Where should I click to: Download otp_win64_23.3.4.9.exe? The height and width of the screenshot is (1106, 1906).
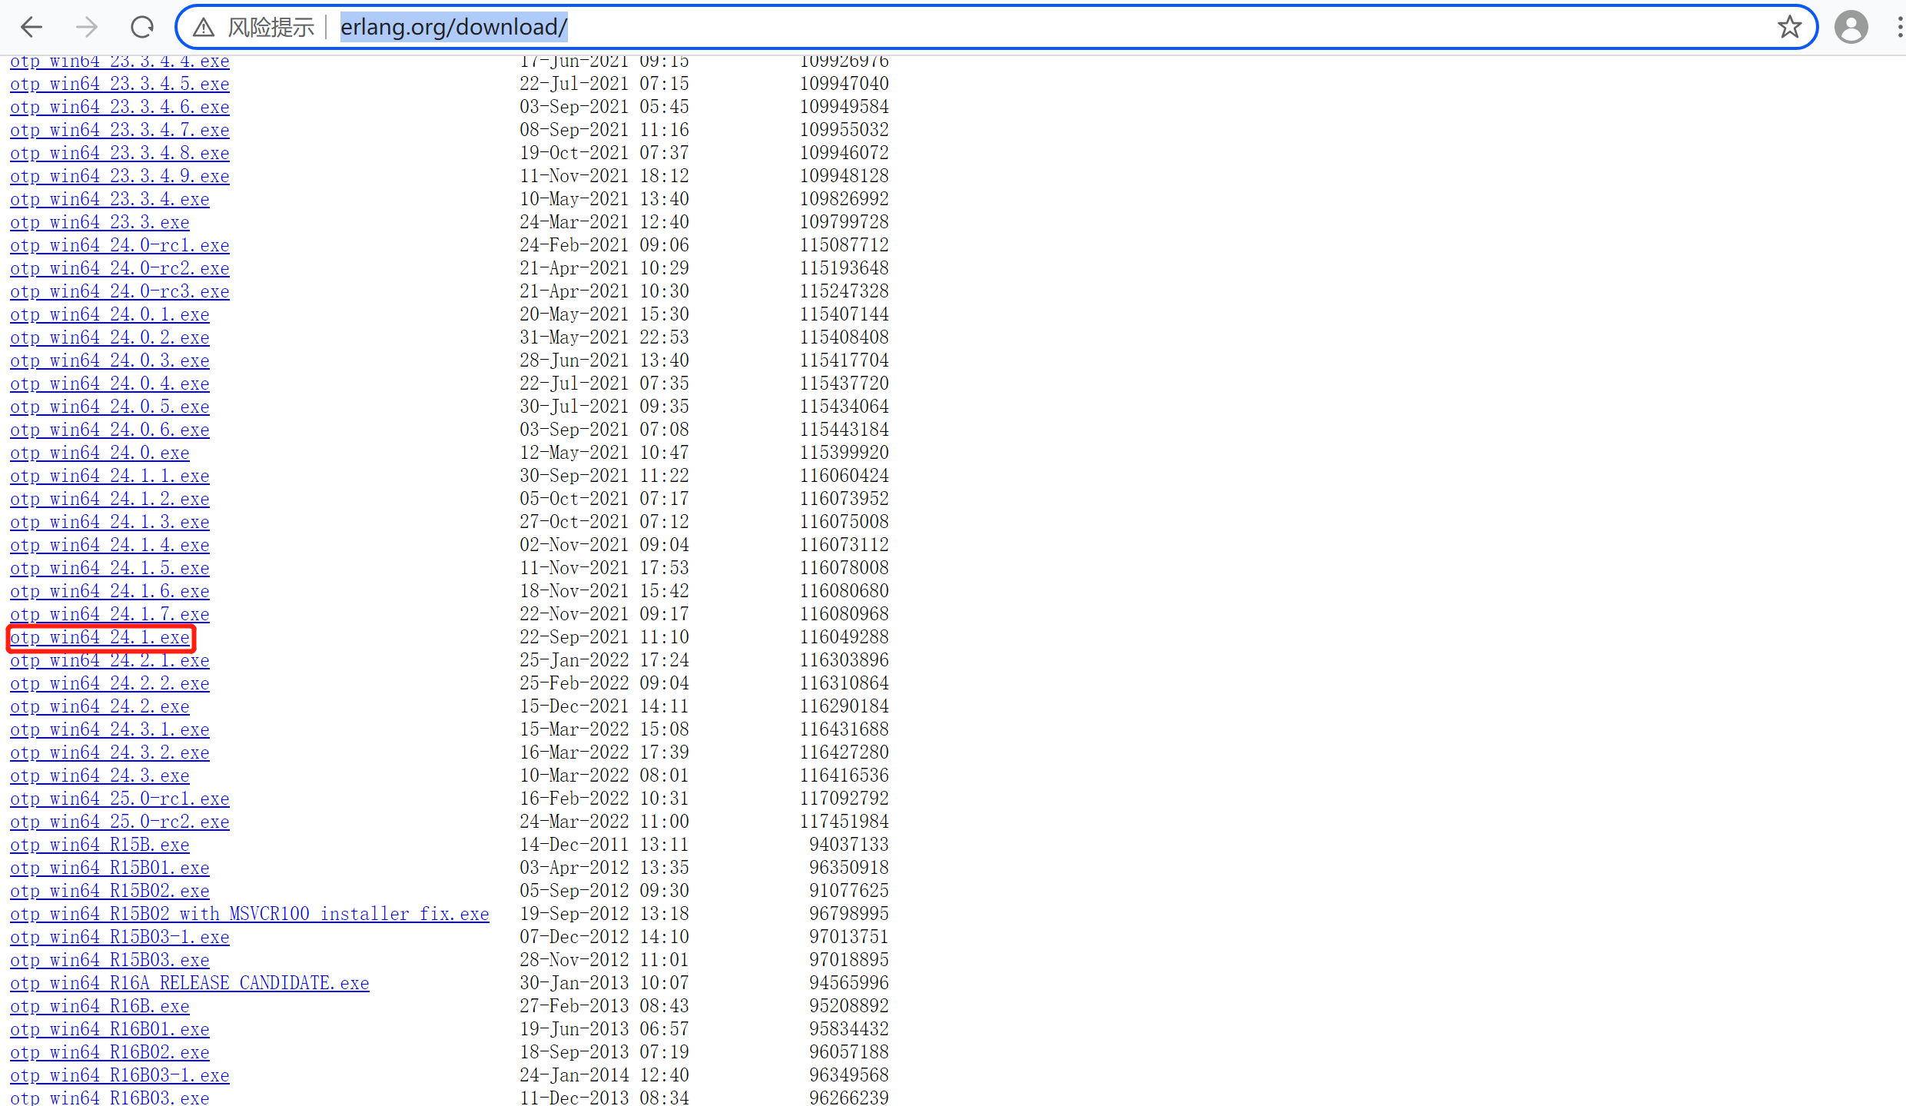point(120,176)
